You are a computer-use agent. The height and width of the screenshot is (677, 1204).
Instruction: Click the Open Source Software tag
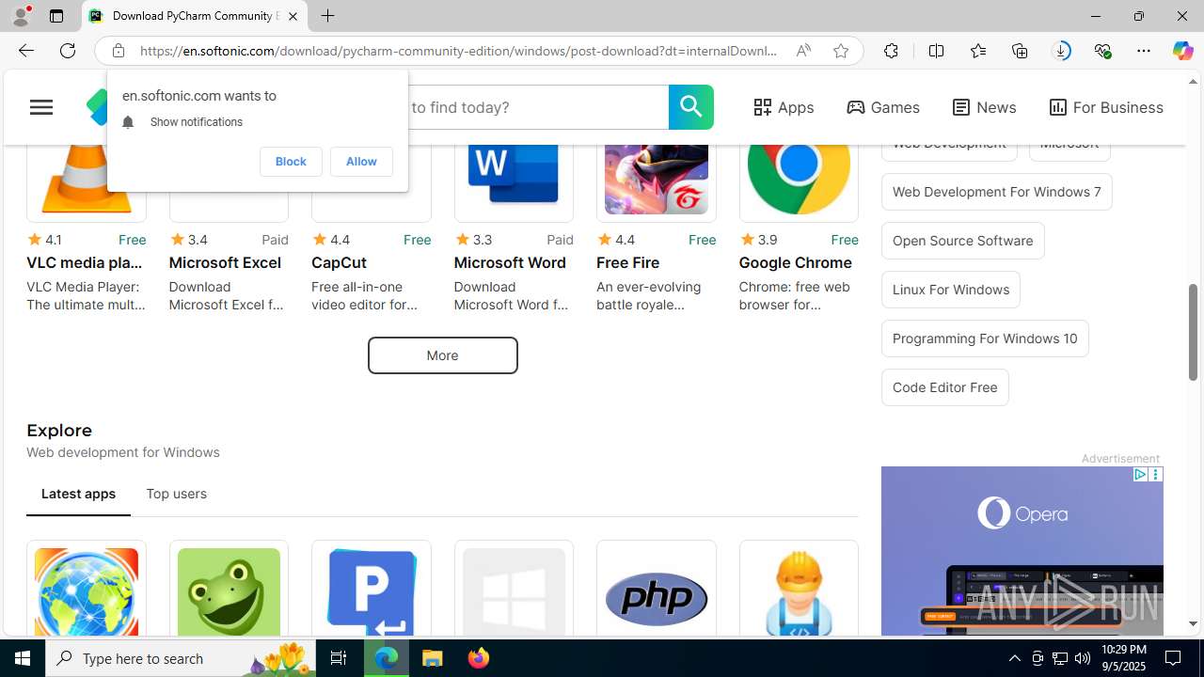[x=962, y=241]
